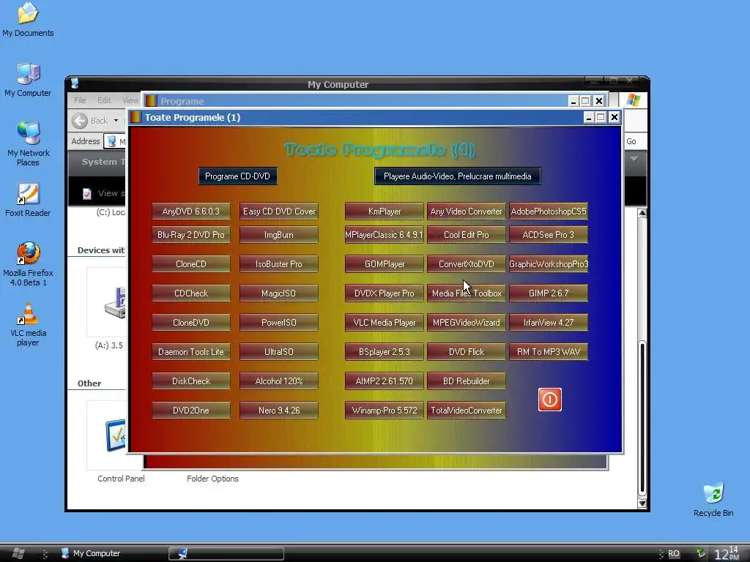The width and height of the screenshot is (750, 562).
Task: Choose BSplayer 2.5.3
Action: [x=384, y=352]
